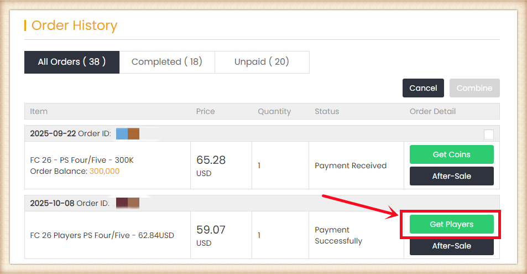Select the FC 26 - PS Four/Five - 300K item
Viewport: 527px width, 274px height.
pyautogui.click(x=82, y=160)
